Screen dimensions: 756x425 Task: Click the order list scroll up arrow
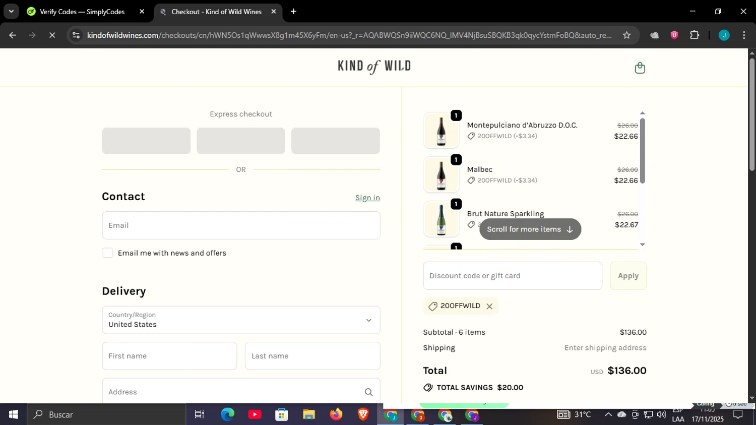tap(642, 113)
